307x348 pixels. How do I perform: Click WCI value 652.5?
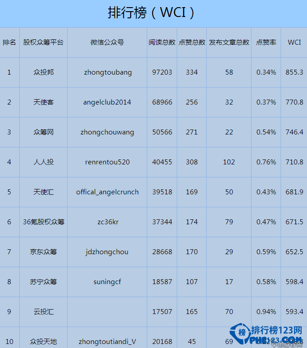click(x=294, y=252)
